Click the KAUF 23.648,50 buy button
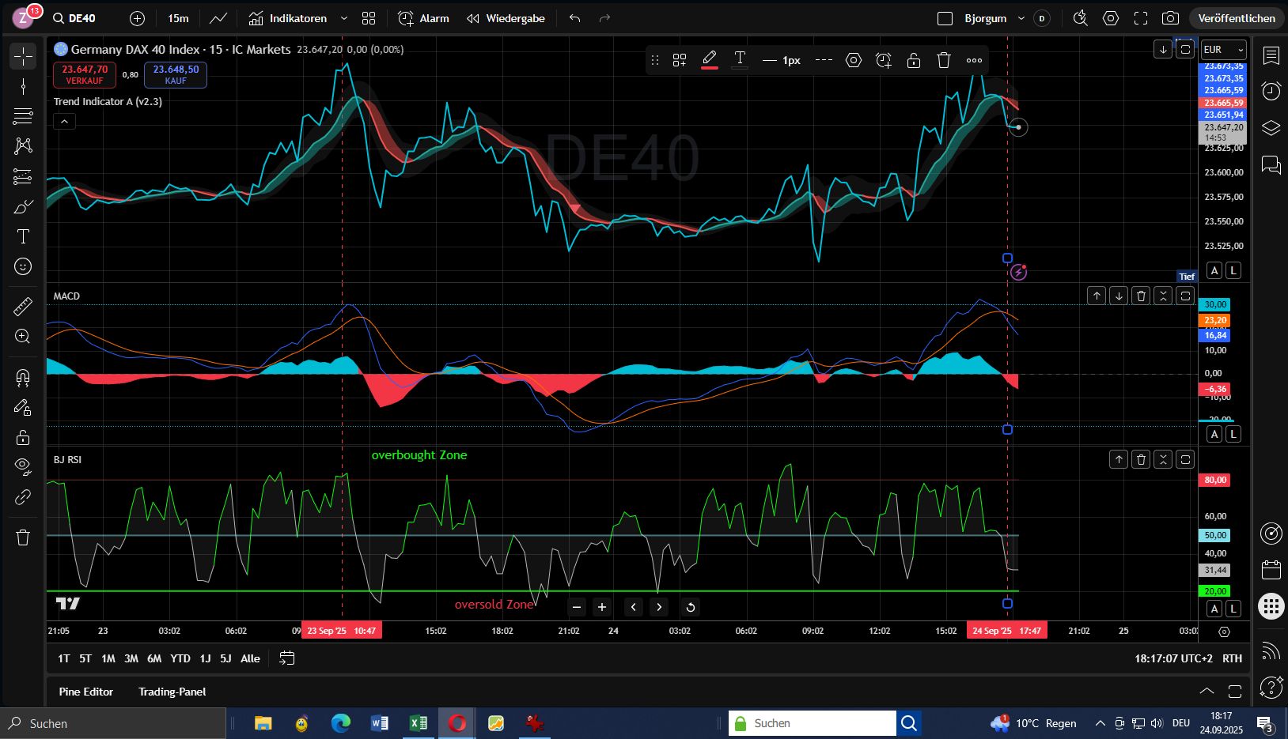1288x739 pixels. tap(175, 74)
